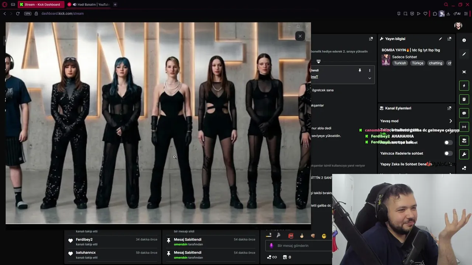The image size is (472, 265).
Task: Take a snapshot with camera toolbar icon
Action: coord(405,14)
